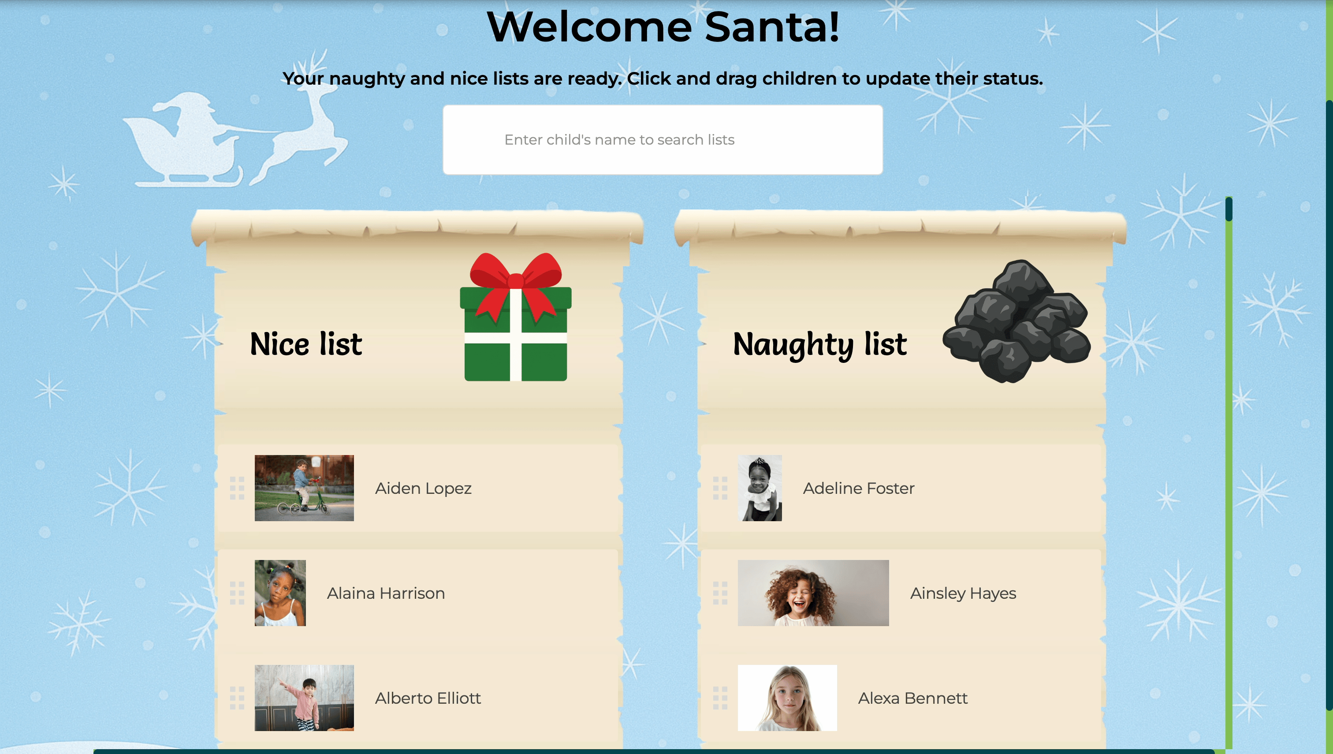Click the lists' vertical scrollbar thumb
The image size is (1333, 754).
(x=1229, y=209)
